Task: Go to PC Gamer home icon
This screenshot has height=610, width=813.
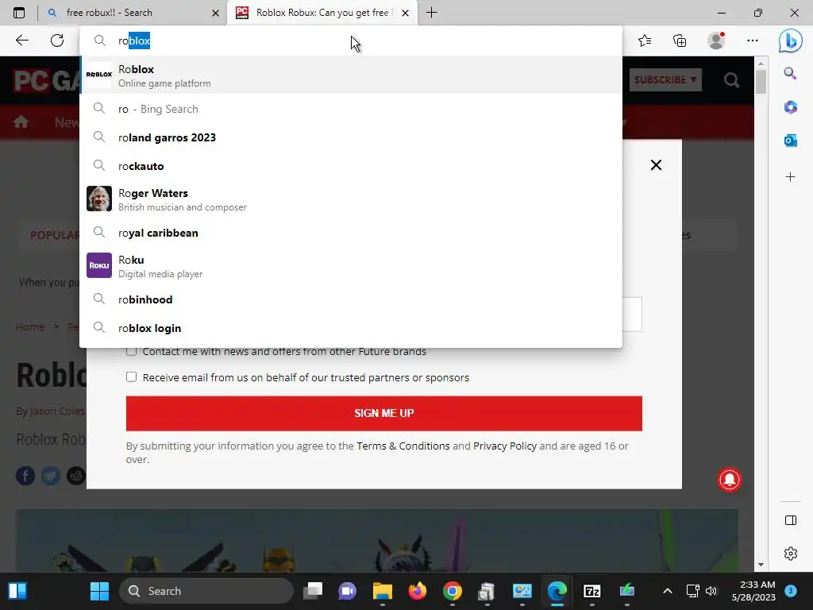Action: point(21,122)
